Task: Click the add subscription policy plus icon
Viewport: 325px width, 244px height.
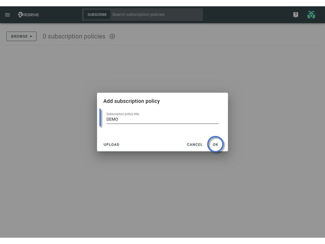Action: pyautogui.click(x=112, y=36)
